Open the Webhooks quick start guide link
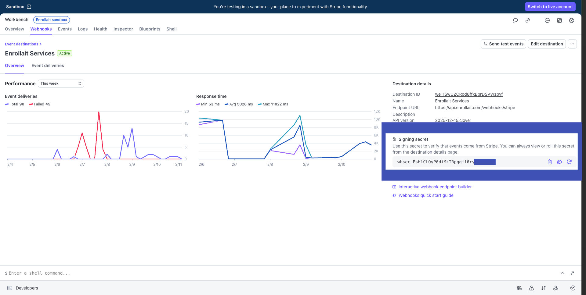The width and height of the screenshot is (586, 295). coord(426,195)
